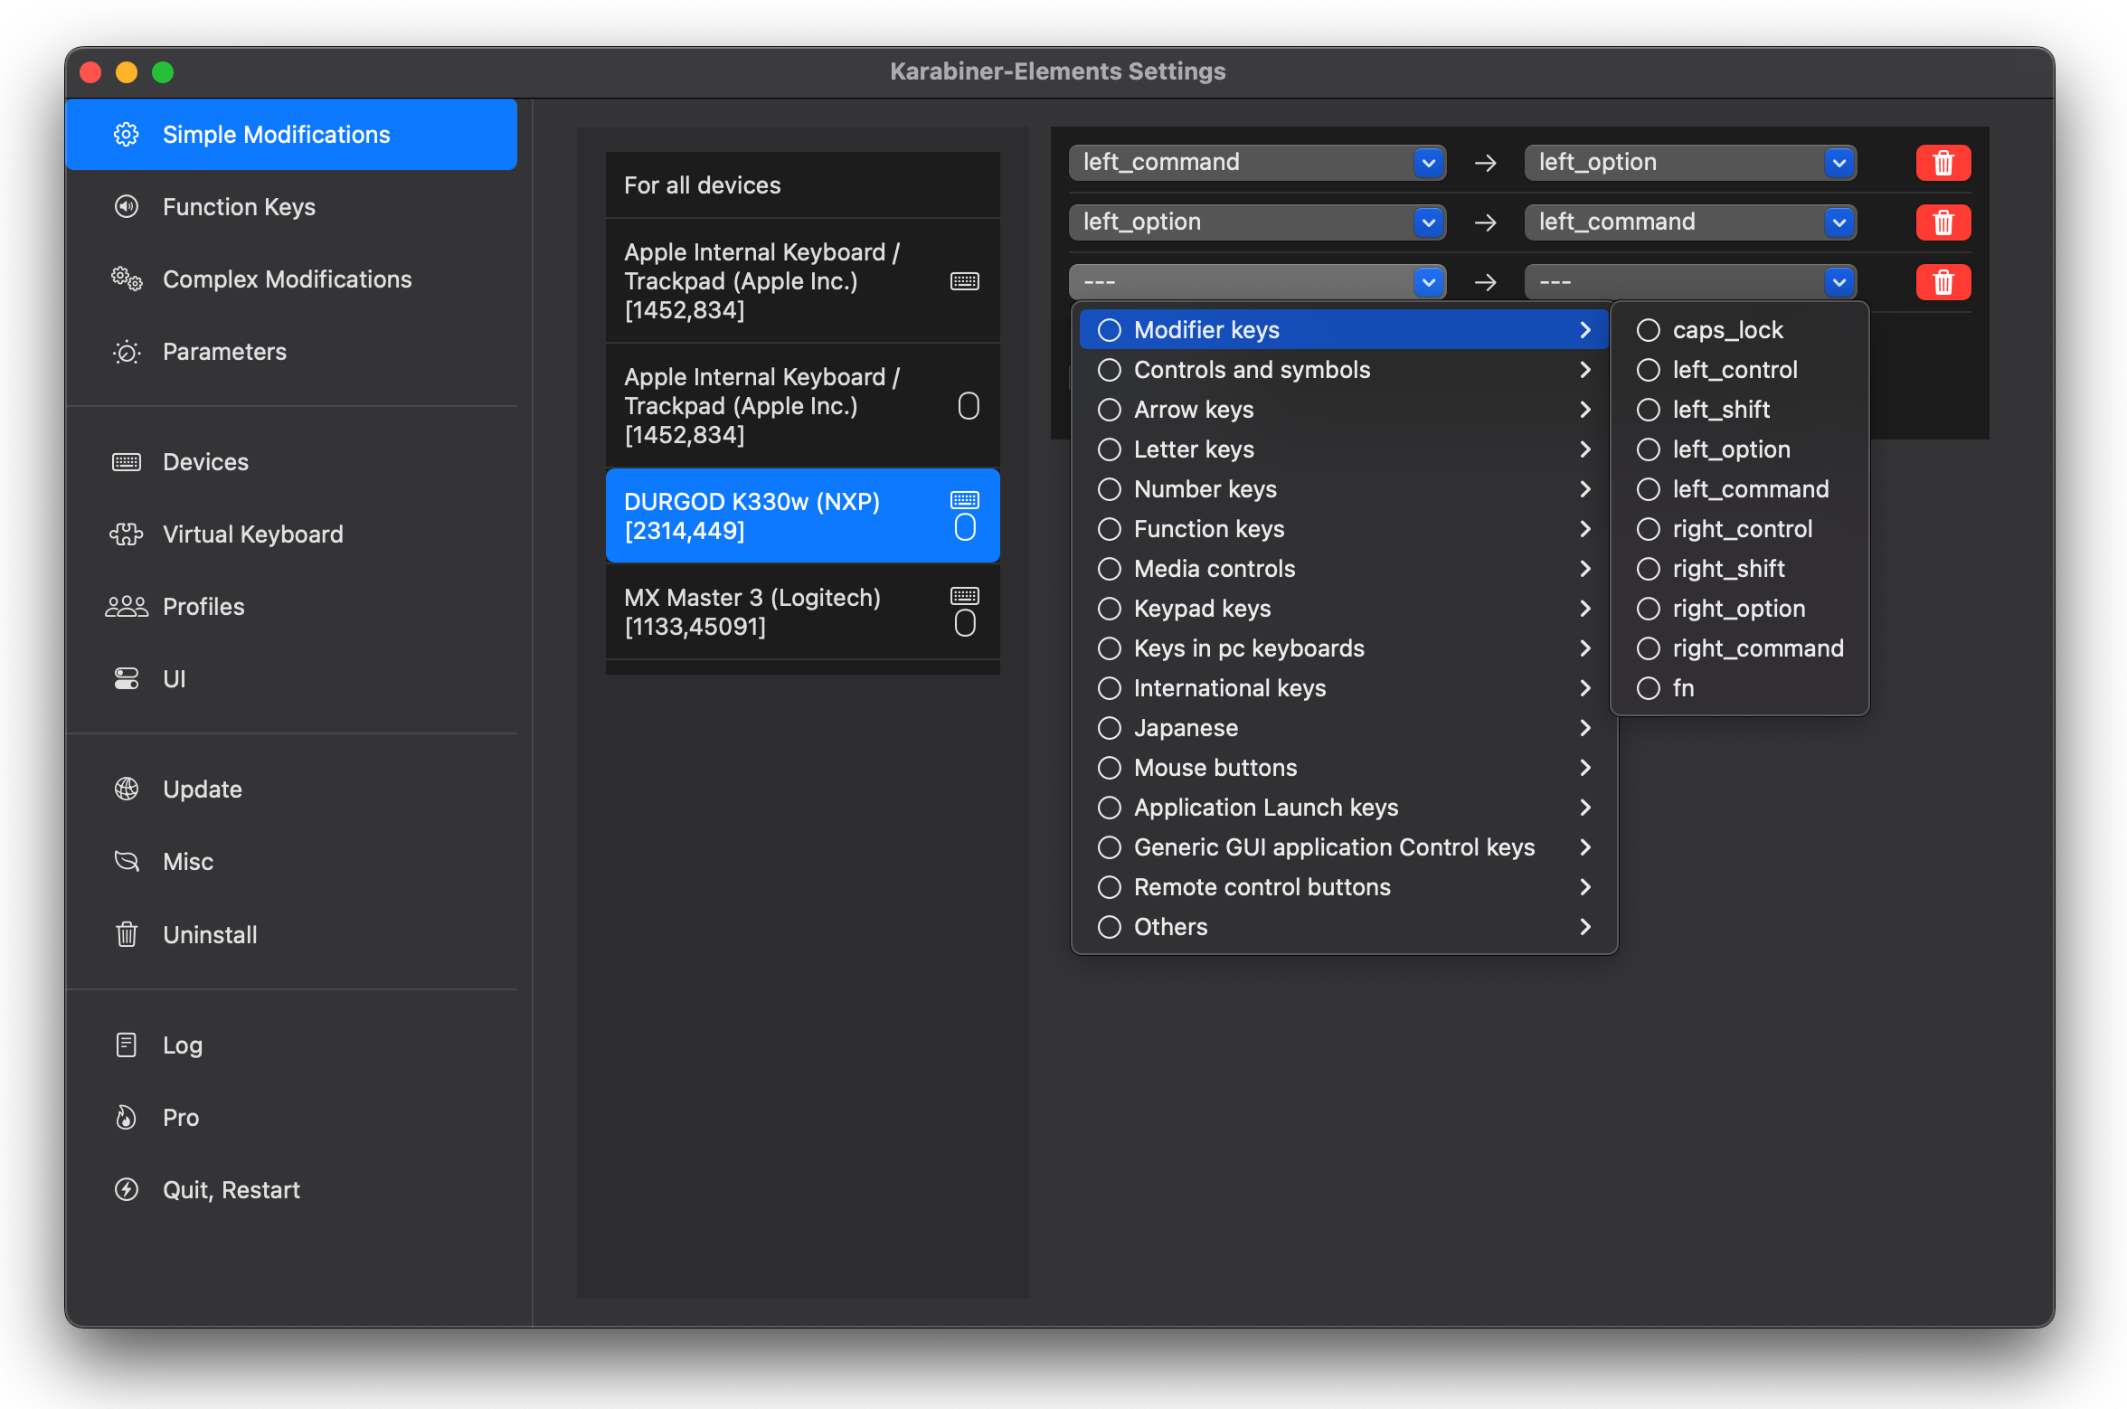Click the Profiles people icon
This screenshot has height=1409, width=2127.
(x=127, y=607)
